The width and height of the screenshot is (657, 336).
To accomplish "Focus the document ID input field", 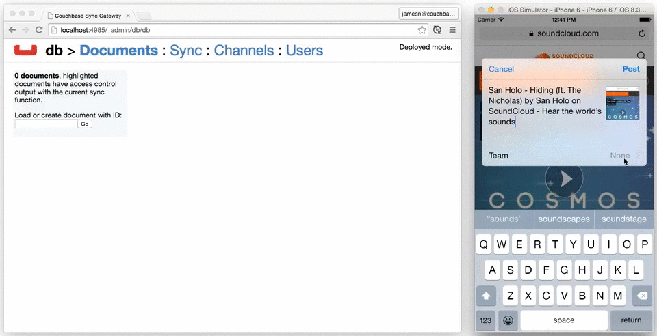I will (46, 124).
